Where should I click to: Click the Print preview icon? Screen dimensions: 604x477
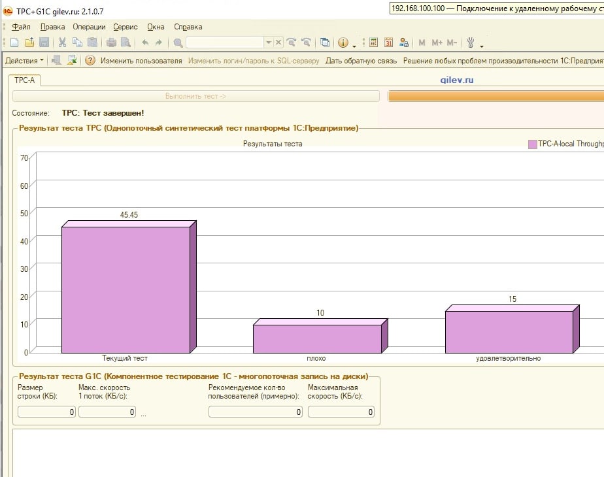(x=126, y=42)
